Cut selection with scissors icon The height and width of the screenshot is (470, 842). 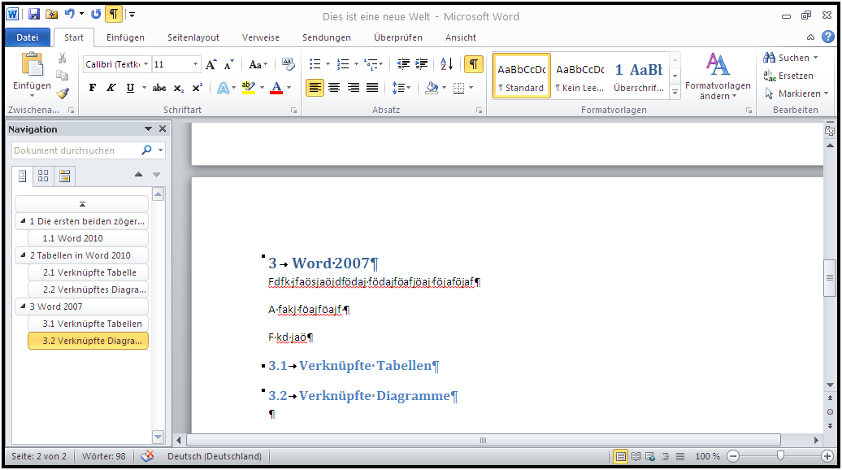click(x=63, y=58)
